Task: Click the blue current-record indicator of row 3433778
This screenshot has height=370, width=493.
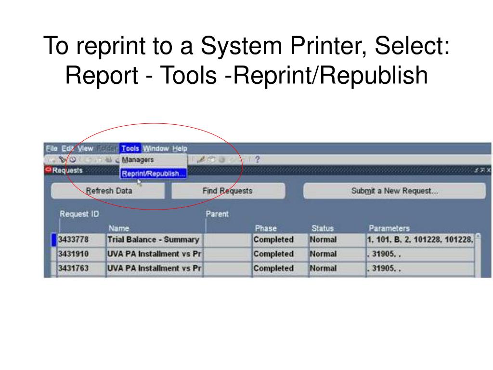Action: 54,240
